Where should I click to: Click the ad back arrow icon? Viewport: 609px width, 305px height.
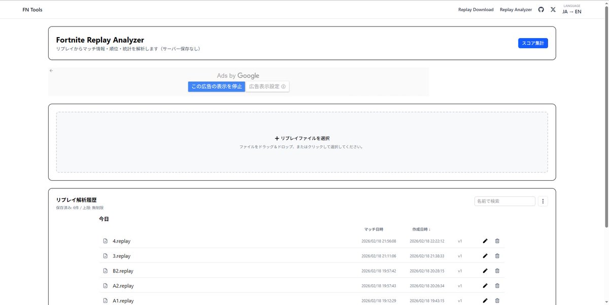(51, 71)
